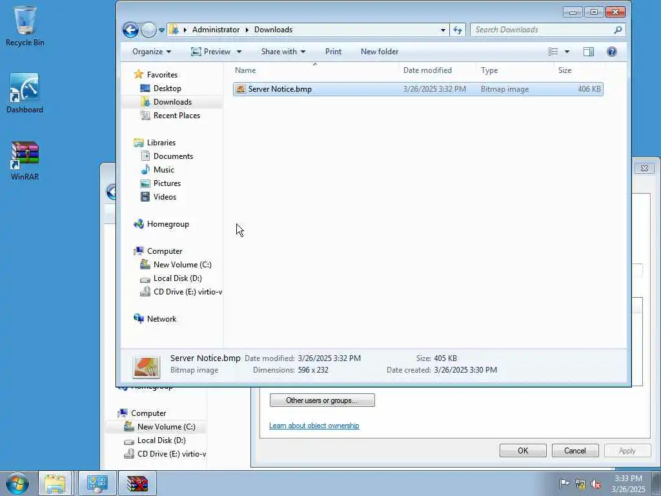Screen dimensions: 661x496
Task: Change your view icon button
Action: [x=553, y=52]
